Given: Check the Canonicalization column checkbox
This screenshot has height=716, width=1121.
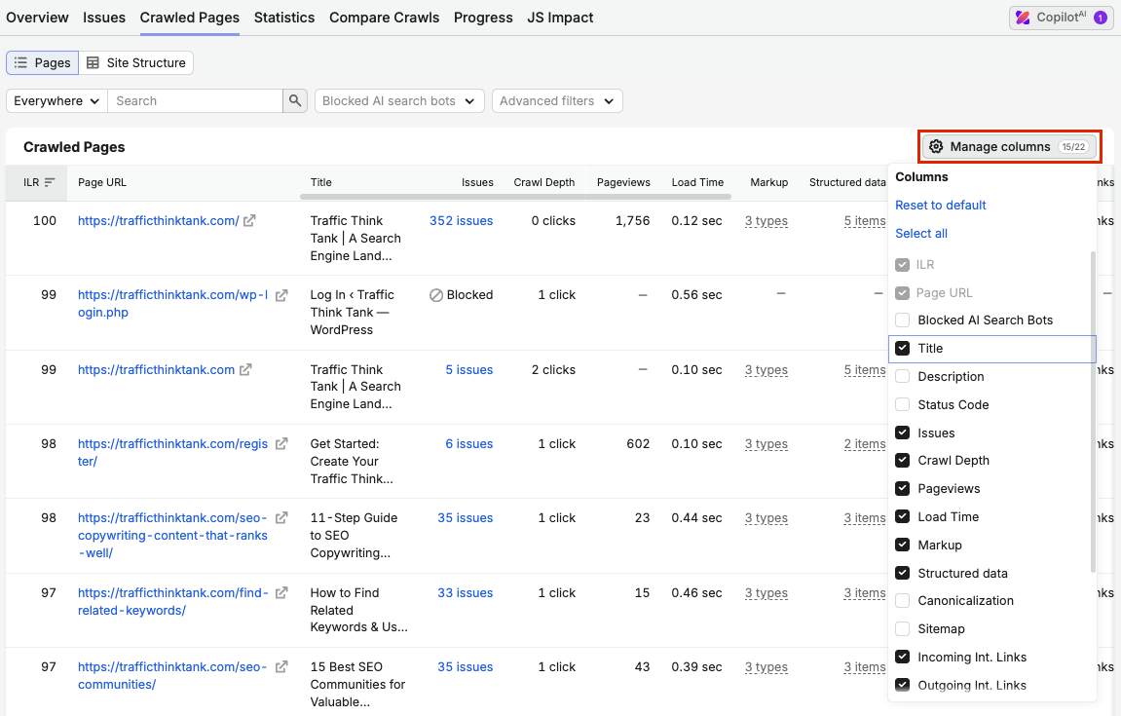Looking at the screenshot, I should [902, 600].
